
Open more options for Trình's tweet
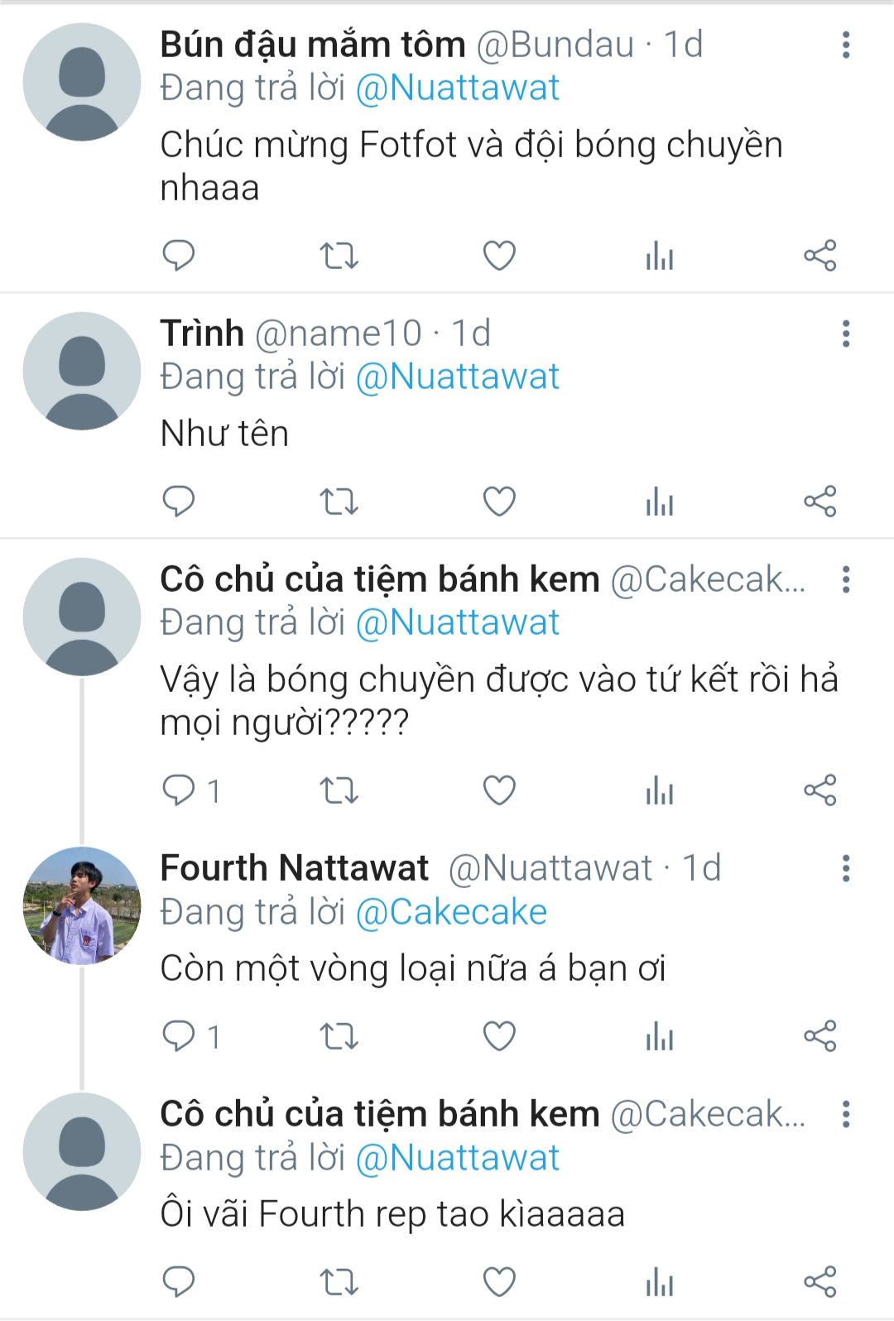tap(845, 334)
